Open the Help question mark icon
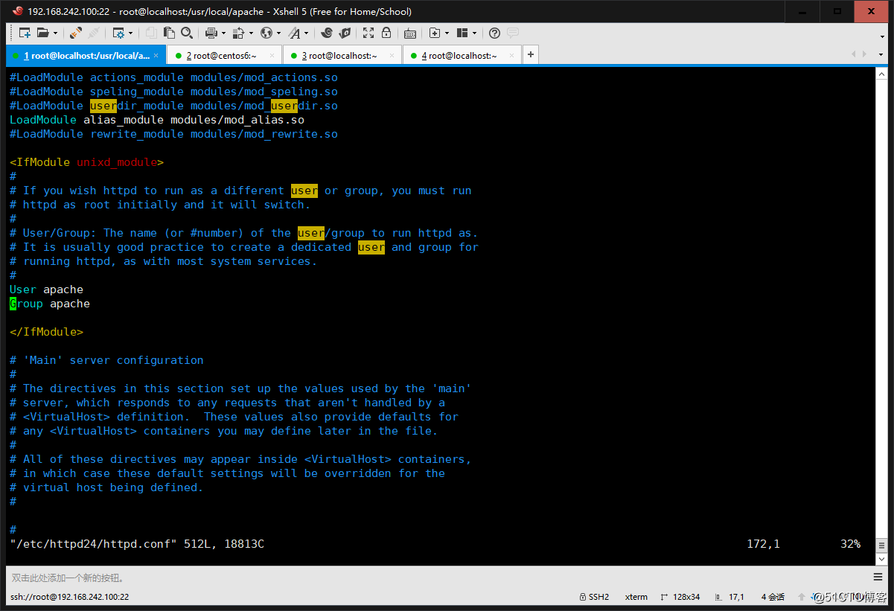Image resolution: width=894 pixels, height=611 pixels. click(x=494, y=33)
